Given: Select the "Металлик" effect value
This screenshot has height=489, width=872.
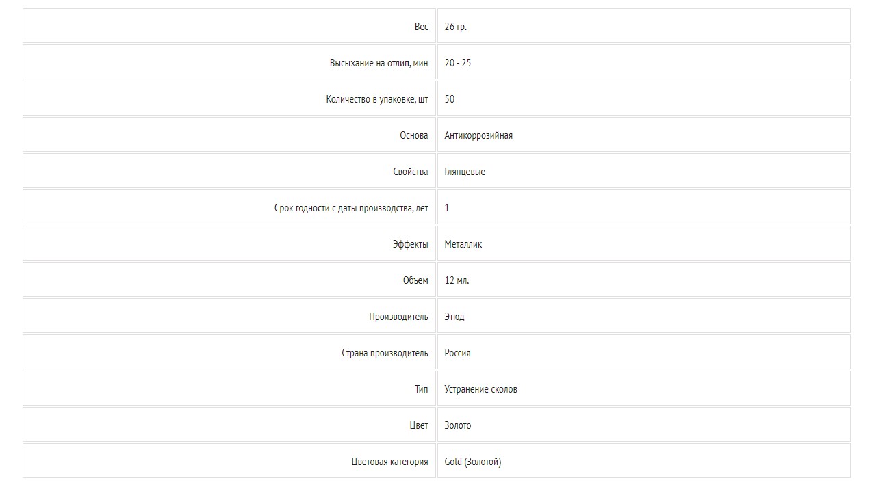Looking at the screenshot, I should [x=463, y=244].
